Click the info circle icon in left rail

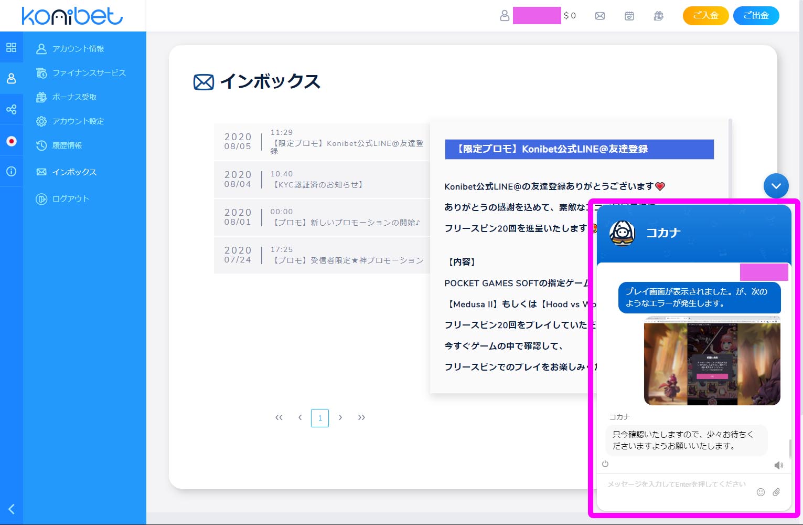pyautogui.click(x=11, y=172)
